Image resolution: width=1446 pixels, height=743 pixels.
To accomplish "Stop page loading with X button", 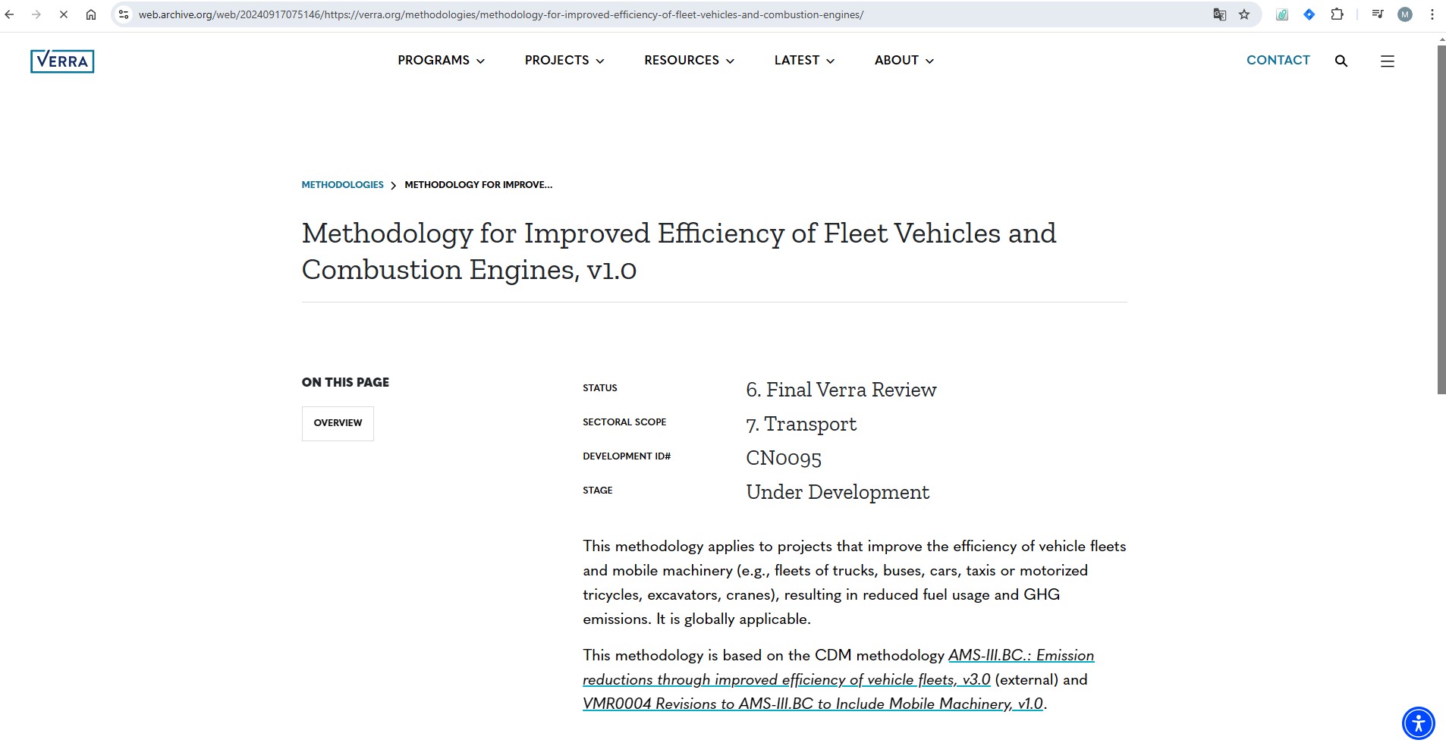I will click(x=64, y=14).
